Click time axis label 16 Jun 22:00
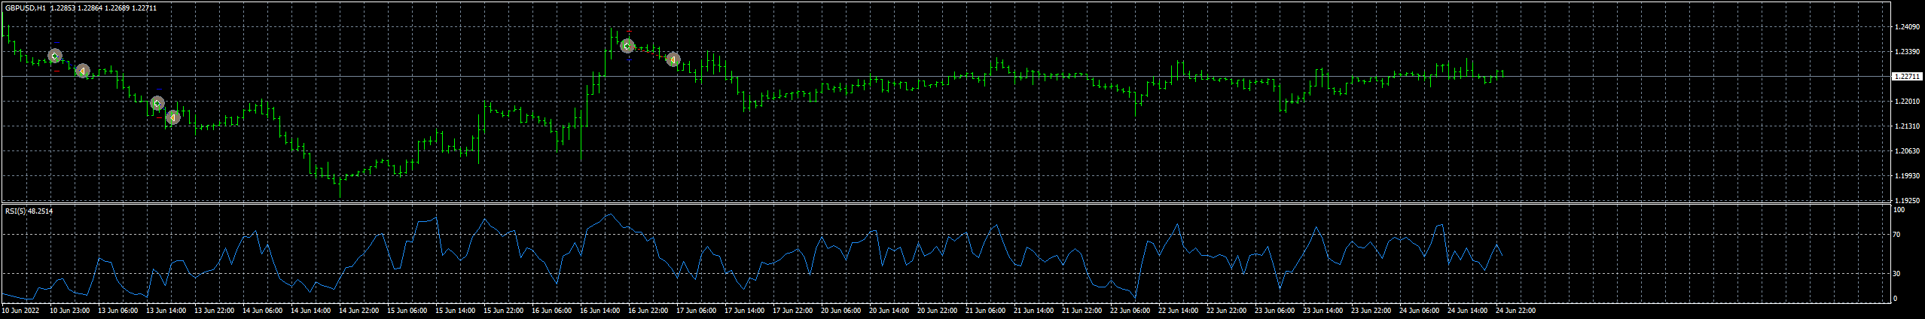This screenshot has width=1925, height=319. (648, 310)
